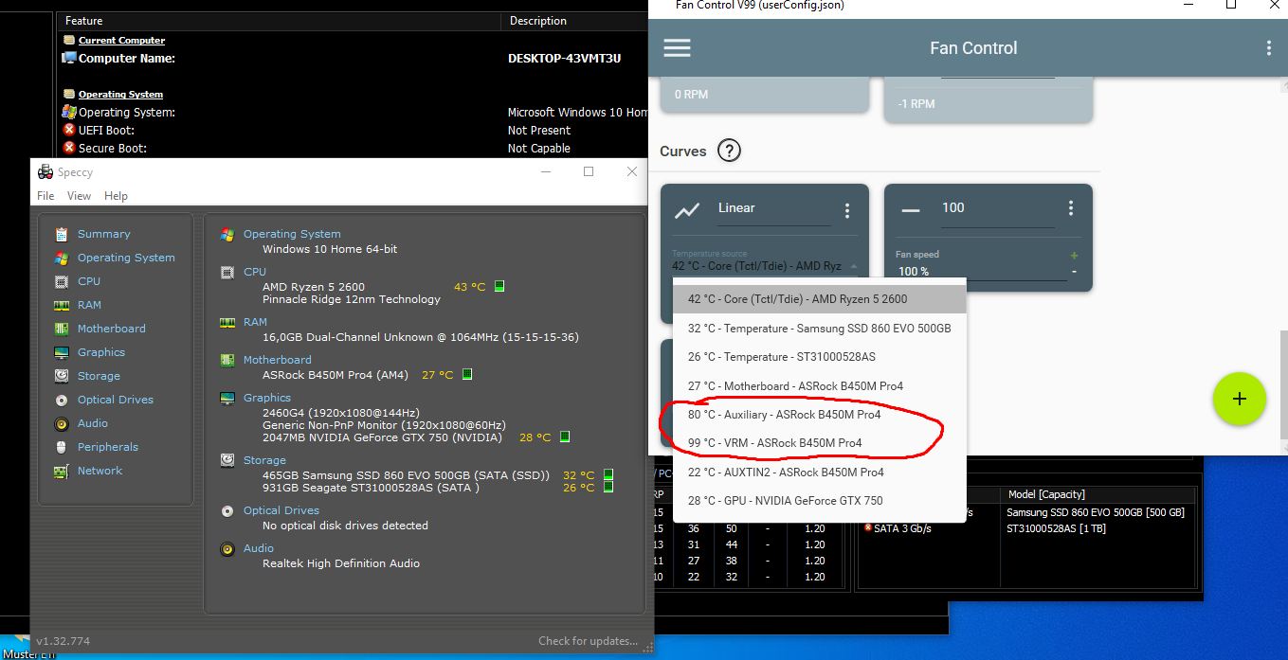Open the Linear curve card options menu

847,210
